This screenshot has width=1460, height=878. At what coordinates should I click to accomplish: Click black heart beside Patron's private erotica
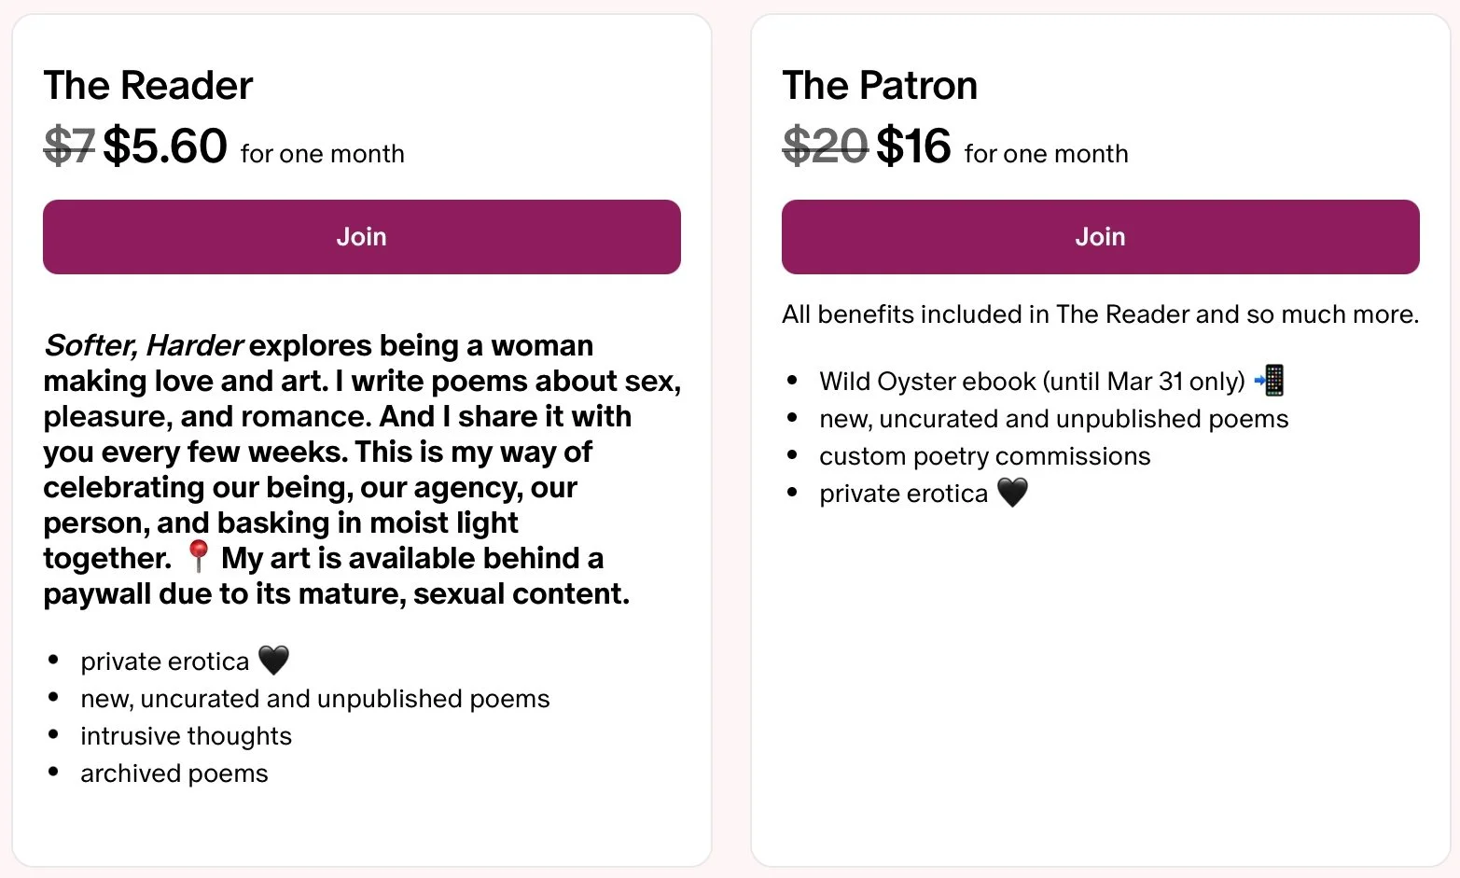tap(1012, 492)
